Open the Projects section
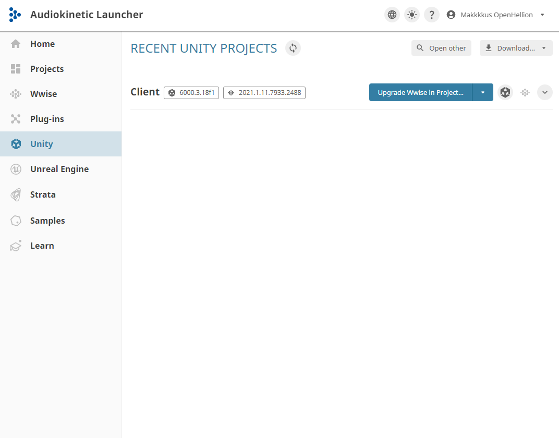The width and height of the screenshot is (559, 438). [60, 69]
